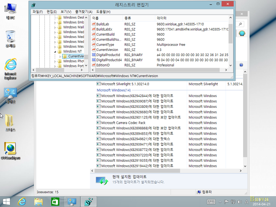Screen dimensions: 276x207
Task: Click the taskbar date 2014-04-21
Action: coord(261,204)
